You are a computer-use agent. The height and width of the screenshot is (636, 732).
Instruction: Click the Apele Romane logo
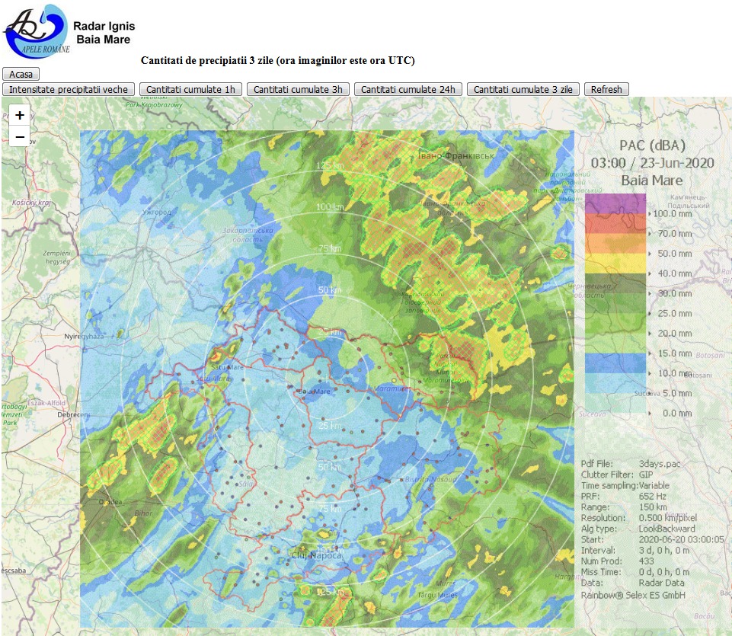37,30
